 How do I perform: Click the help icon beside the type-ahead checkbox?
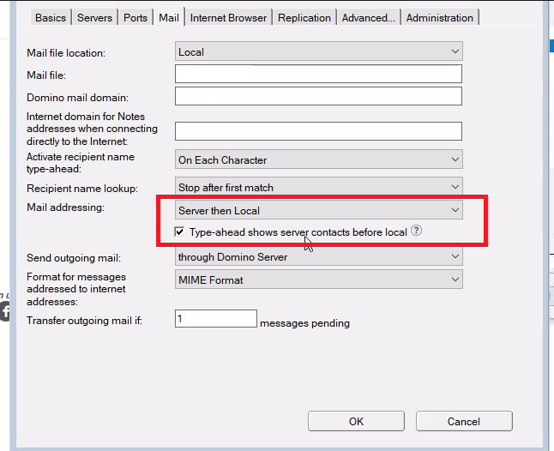tap(416, 231)
